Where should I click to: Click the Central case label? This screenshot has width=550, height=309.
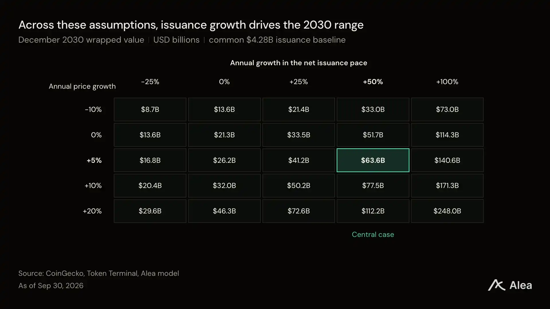[373, 235]
